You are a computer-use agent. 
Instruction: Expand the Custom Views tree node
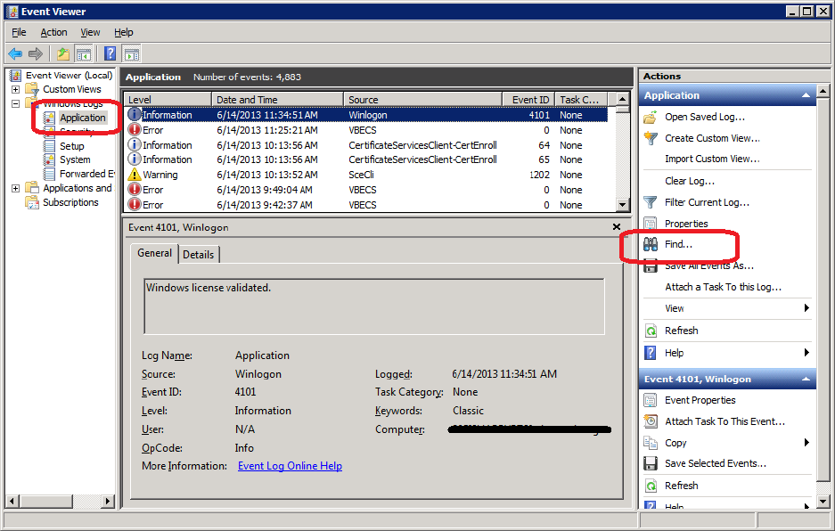15,89
